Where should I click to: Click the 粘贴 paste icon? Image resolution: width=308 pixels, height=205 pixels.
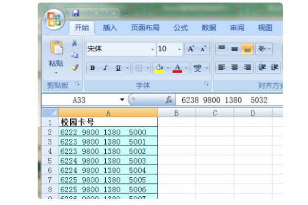(x=56, y=47)
